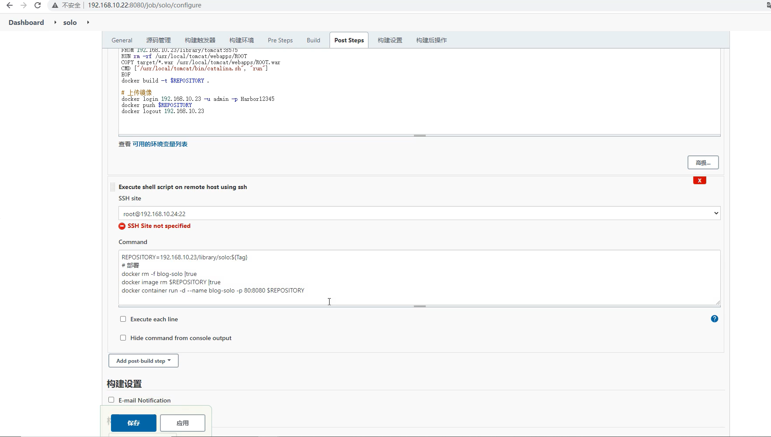This screenshot has width=771, height=437.
Task: Click the 保存 button
Action: click(133, 423)
